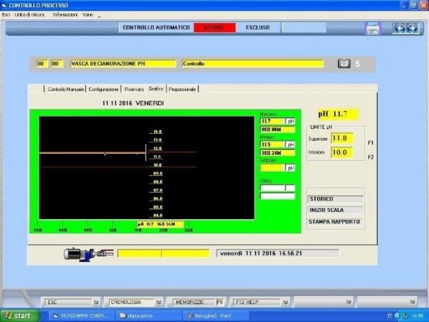Click the Windows start button
The height and width of the screenshot is (322, 429).
17,316
